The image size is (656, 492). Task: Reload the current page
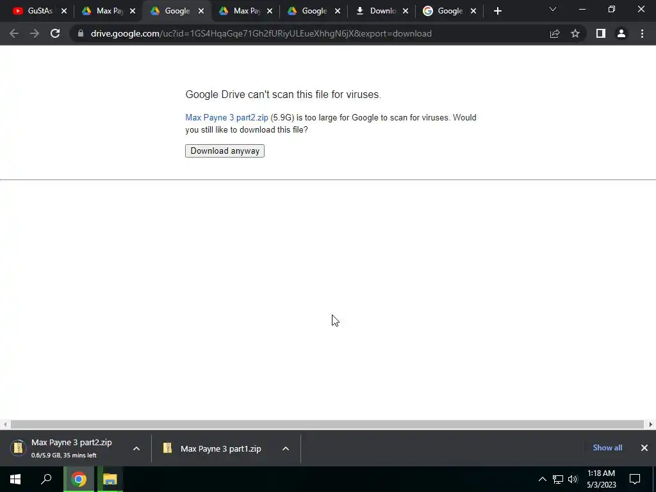(55, 33)
